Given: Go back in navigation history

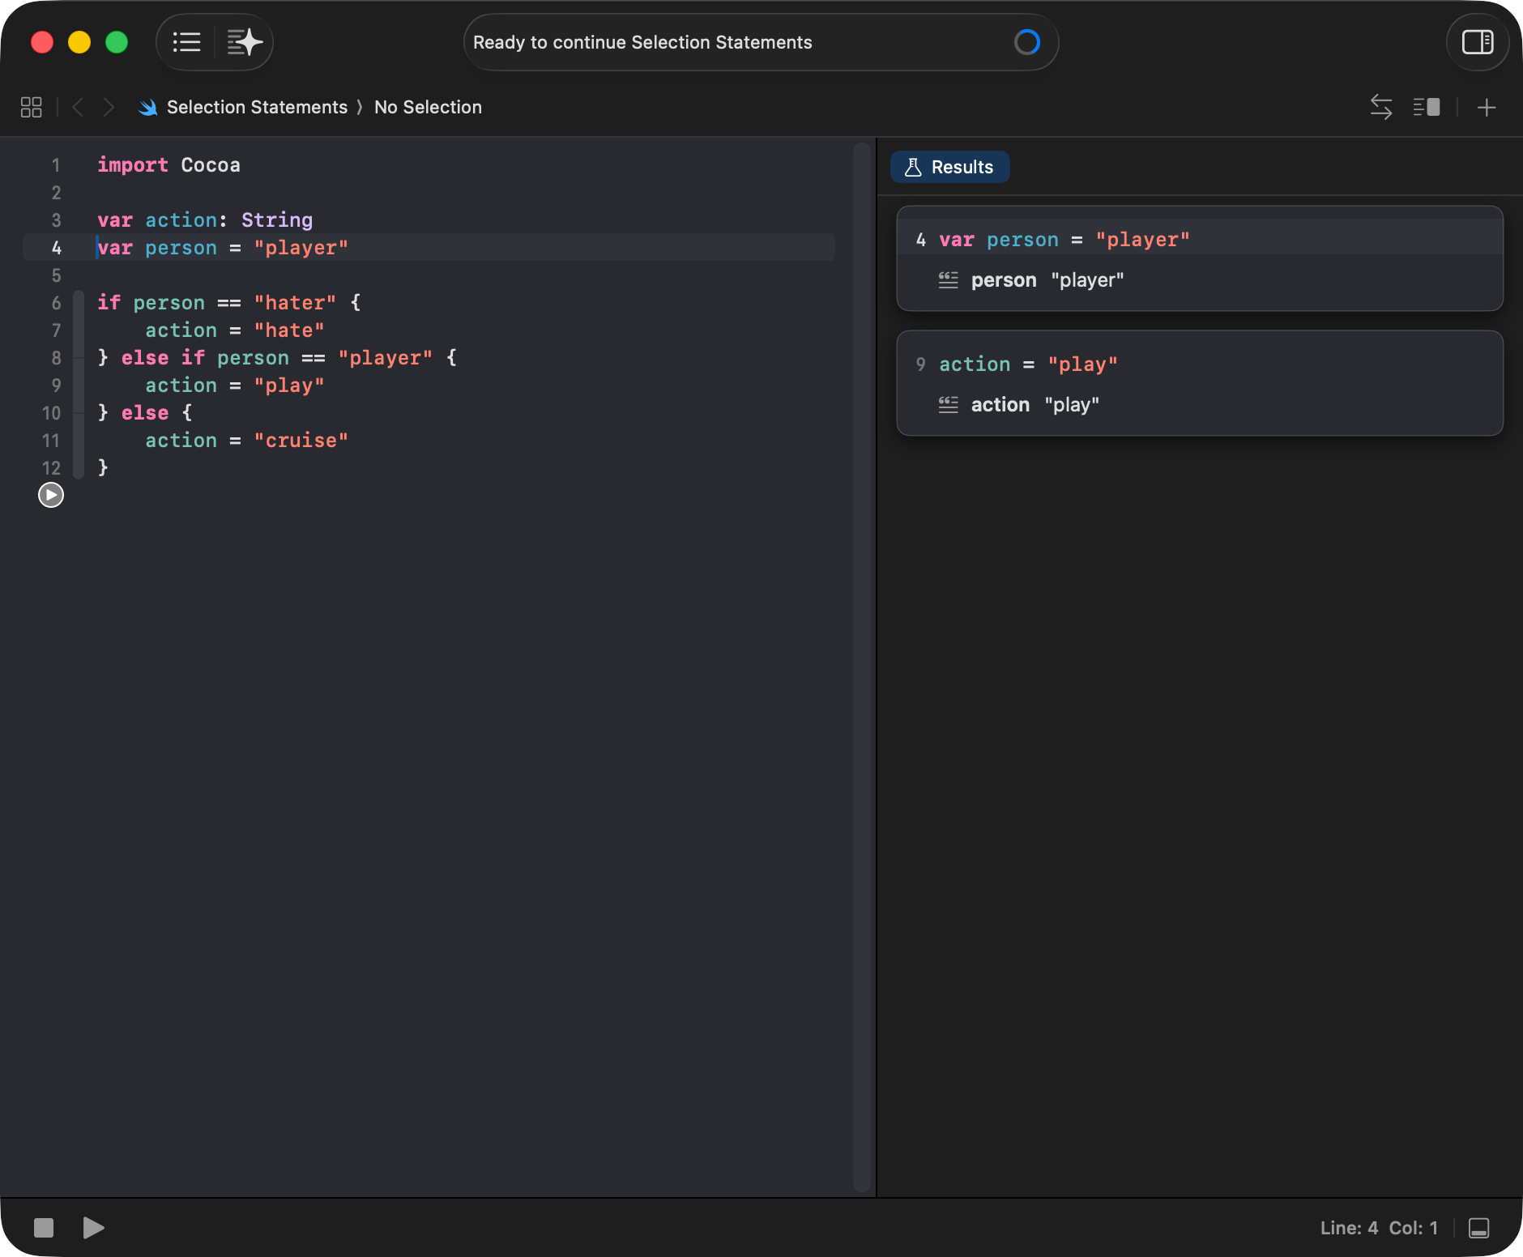Looking at the screenshot, I should point(78,107).
